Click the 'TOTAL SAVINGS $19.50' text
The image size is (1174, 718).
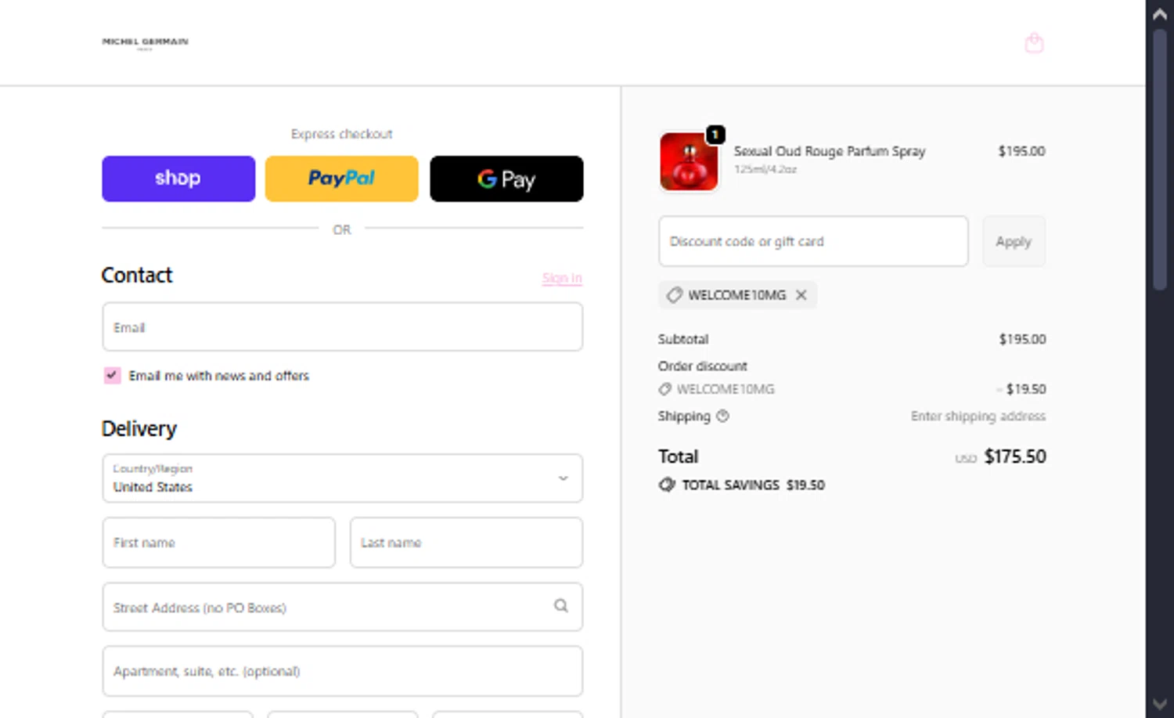point(753,485)
